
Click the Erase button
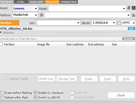(x=89, y=79)
